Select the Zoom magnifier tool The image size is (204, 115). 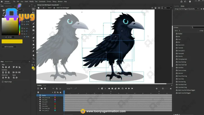pos(34,59)
